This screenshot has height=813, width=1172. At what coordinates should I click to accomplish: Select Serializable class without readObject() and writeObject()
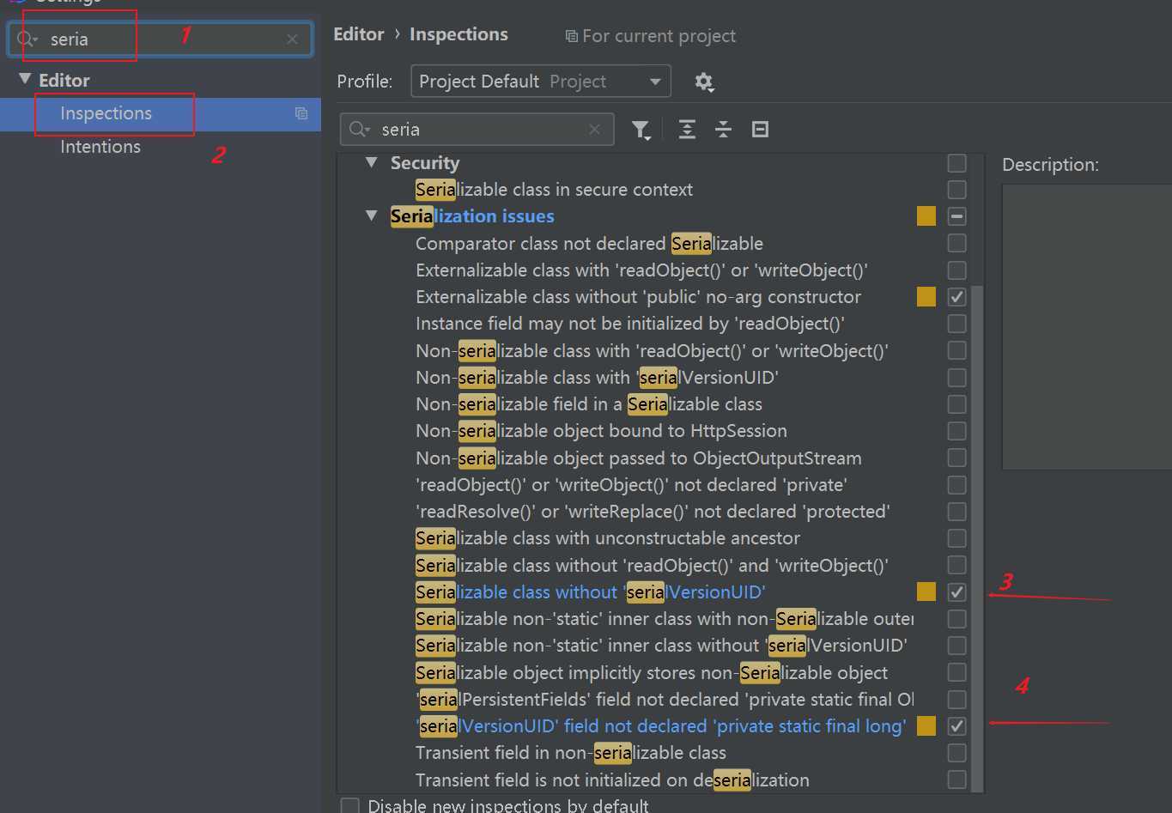point(652,566)
